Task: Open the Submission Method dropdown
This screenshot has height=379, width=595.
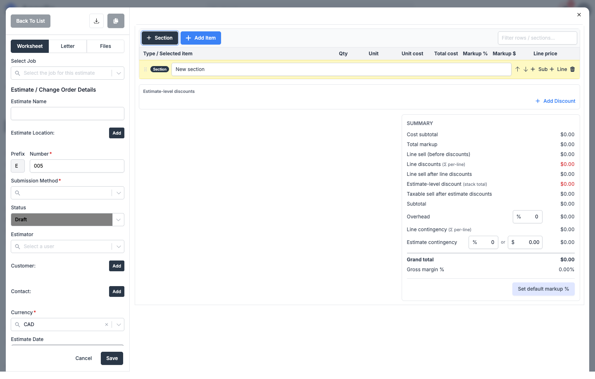Action: 119,193
